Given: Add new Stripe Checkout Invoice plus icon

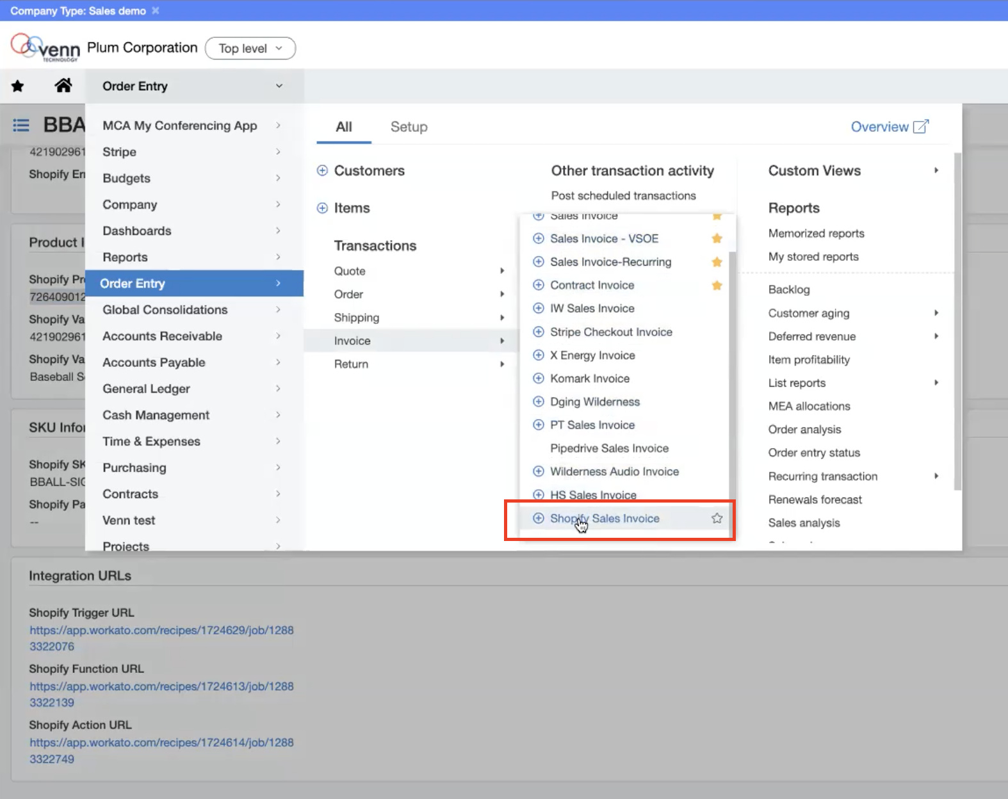Looking at the screenshot, I should (539, 332).
